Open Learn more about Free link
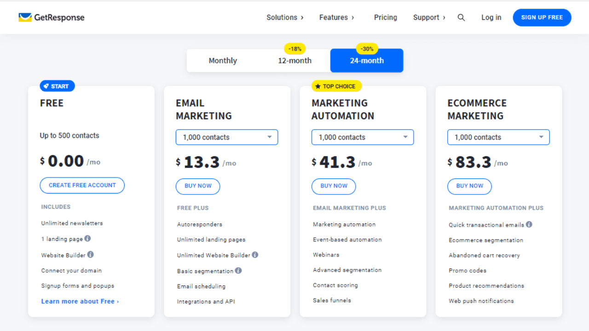The image size is (589, 331). click(x=80, y=301)
